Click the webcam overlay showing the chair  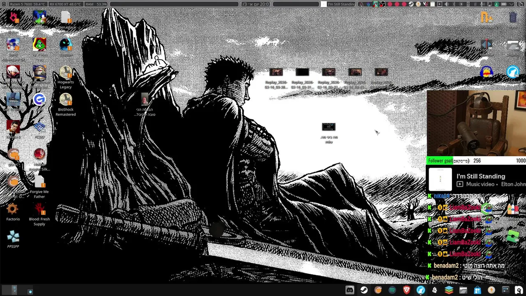476,123
